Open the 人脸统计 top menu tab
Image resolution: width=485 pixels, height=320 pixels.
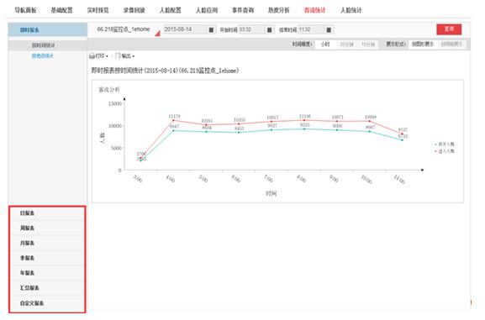point(351,10)
